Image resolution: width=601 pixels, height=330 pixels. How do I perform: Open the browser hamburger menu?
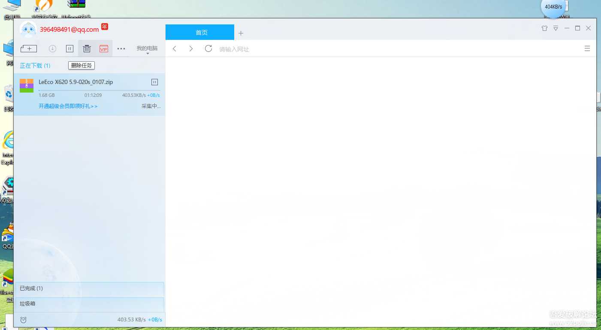587,49
